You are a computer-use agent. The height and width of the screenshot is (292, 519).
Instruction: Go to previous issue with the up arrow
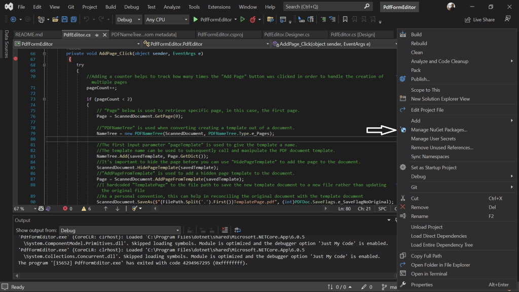click(105, 208)
